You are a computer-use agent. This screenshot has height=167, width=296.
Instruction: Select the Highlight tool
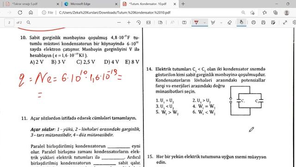click(213, 23)
